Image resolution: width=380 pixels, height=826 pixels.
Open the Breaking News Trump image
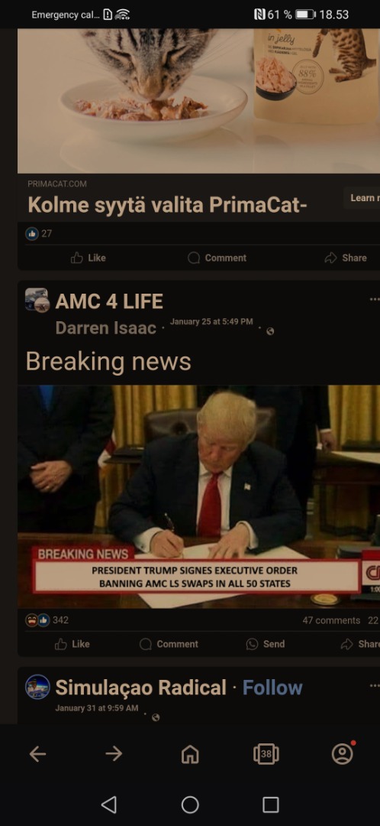point(198,497)
